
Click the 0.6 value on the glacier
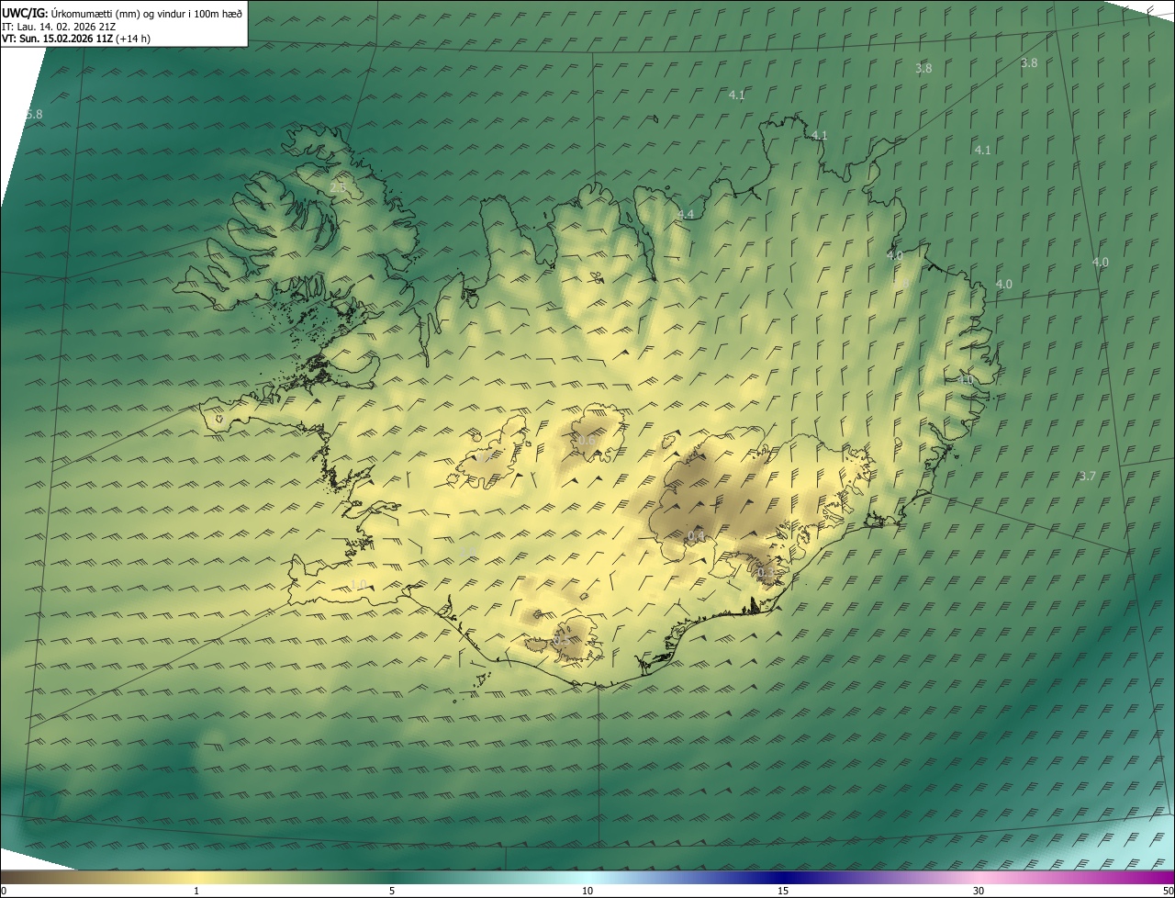[x=587, y=441]
